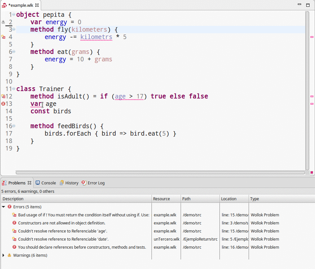The image size is (315, 269).
Task: Click the editor's horizontal scrollbar
Action: coord(160,172)
